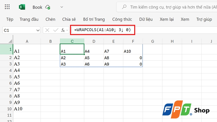Switch to the Trang đầu tab
Image resolution: width=217 pixels, height=122 pixels.
click(x=29, y=19)
